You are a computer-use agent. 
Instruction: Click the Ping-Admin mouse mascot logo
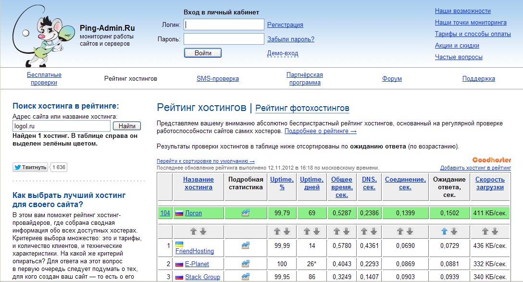coord(43,36)
